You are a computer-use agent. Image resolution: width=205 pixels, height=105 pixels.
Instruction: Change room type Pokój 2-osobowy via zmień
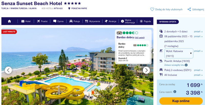point(198,70)
